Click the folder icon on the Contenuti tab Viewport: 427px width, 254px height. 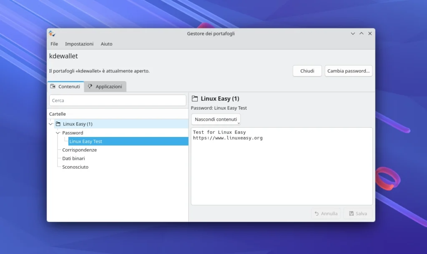pyautogui.click(x=53, y=87)
